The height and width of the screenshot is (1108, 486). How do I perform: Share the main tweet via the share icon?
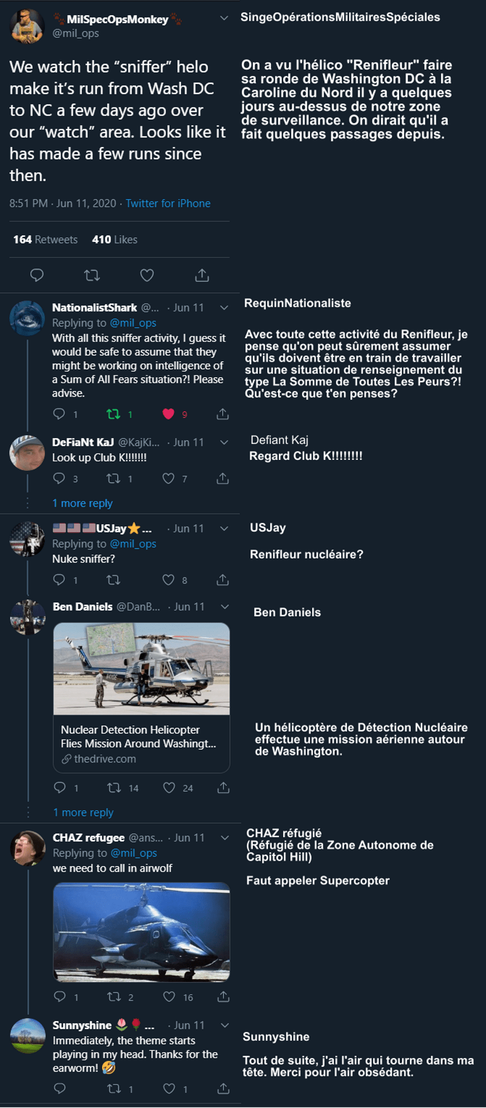pos(200,275)
